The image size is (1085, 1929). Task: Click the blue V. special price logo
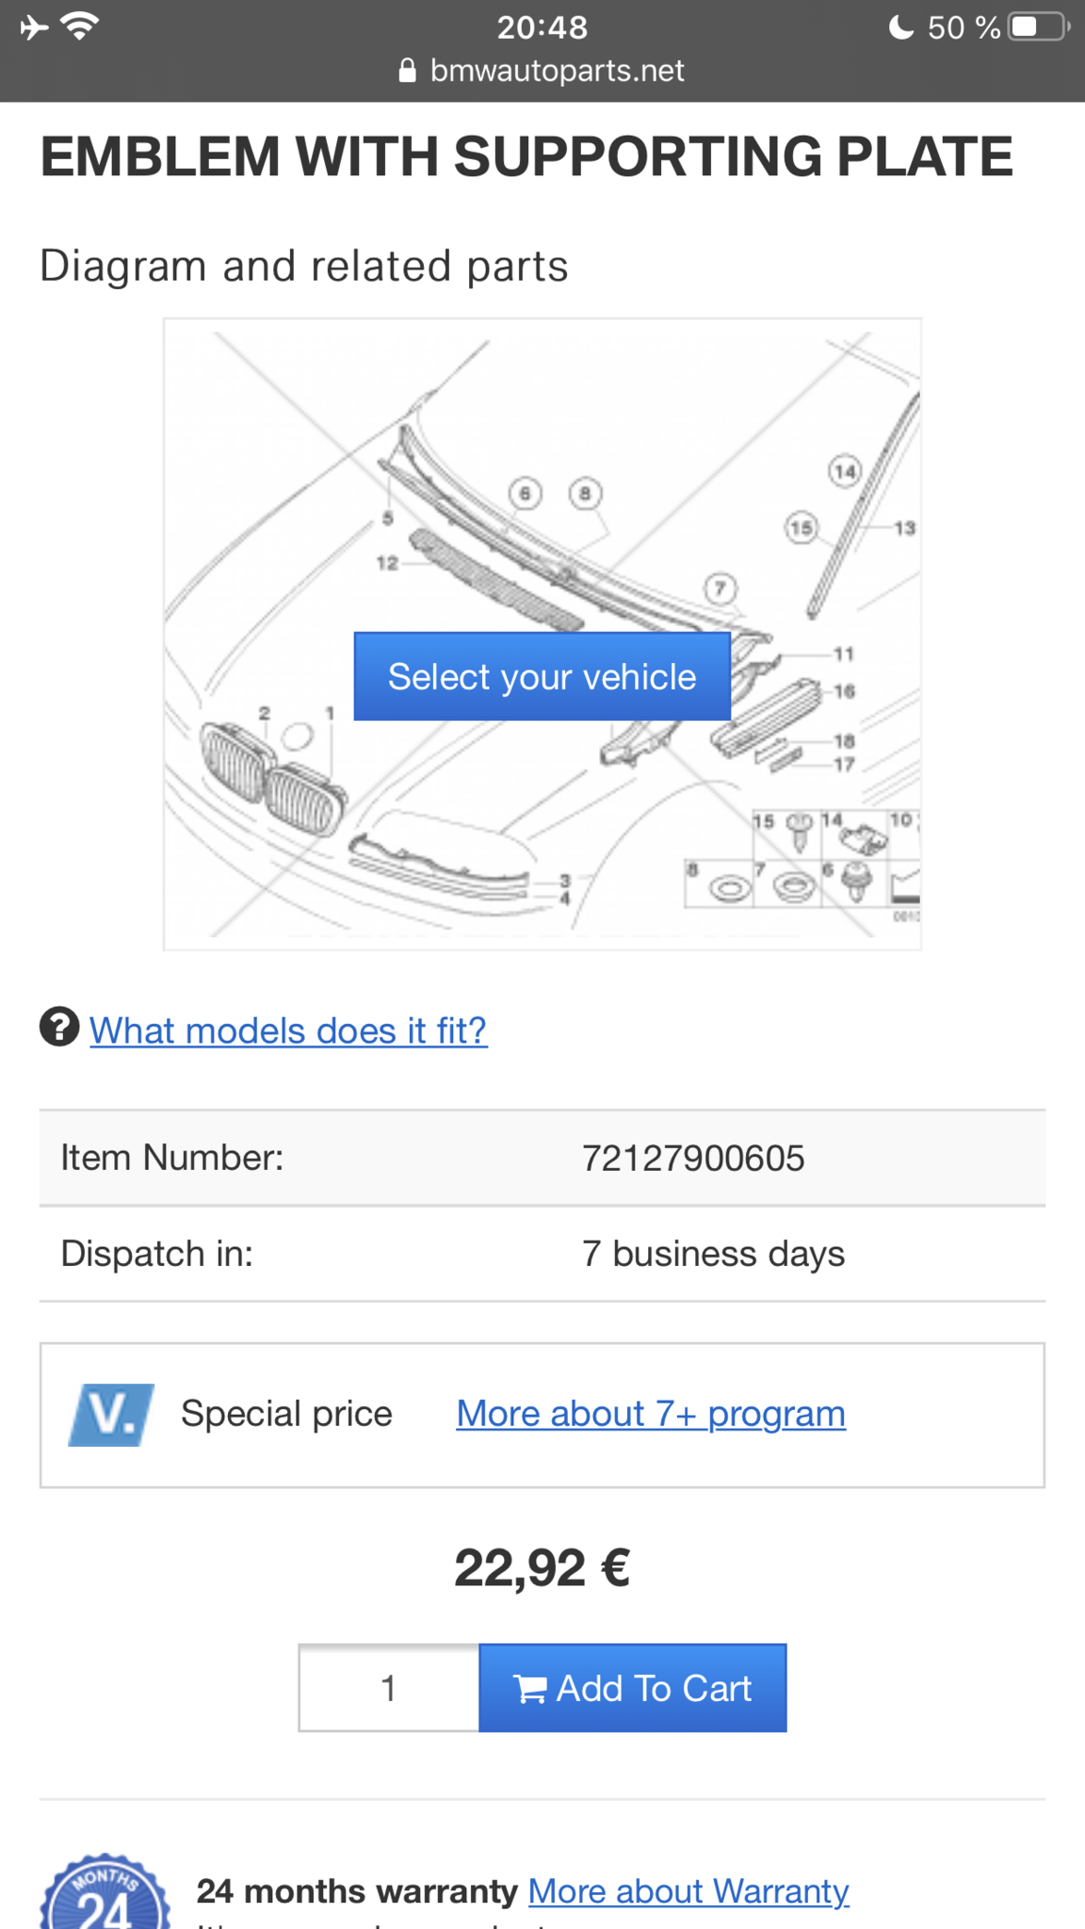[x=111, y=1415]
